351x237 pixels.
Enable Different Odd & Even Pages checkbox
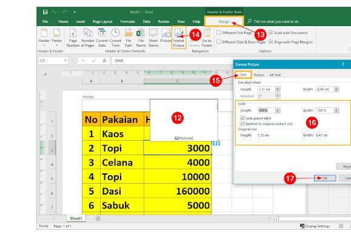219,42
